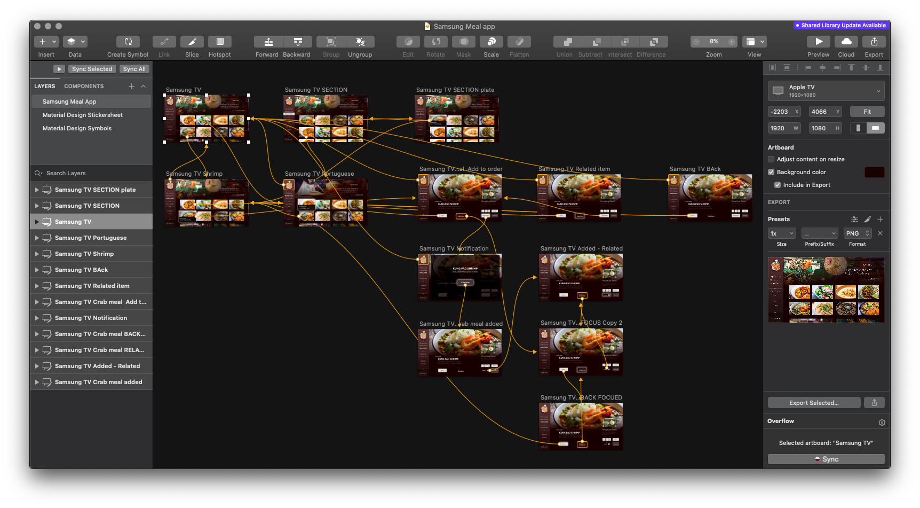
Task: Select Material Design Stickersheet page
Action: (91, 115)
